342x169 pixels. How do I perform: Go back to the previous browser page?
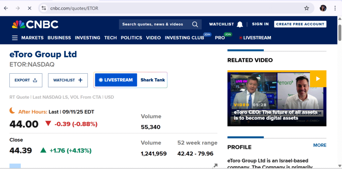click(6, 8)
